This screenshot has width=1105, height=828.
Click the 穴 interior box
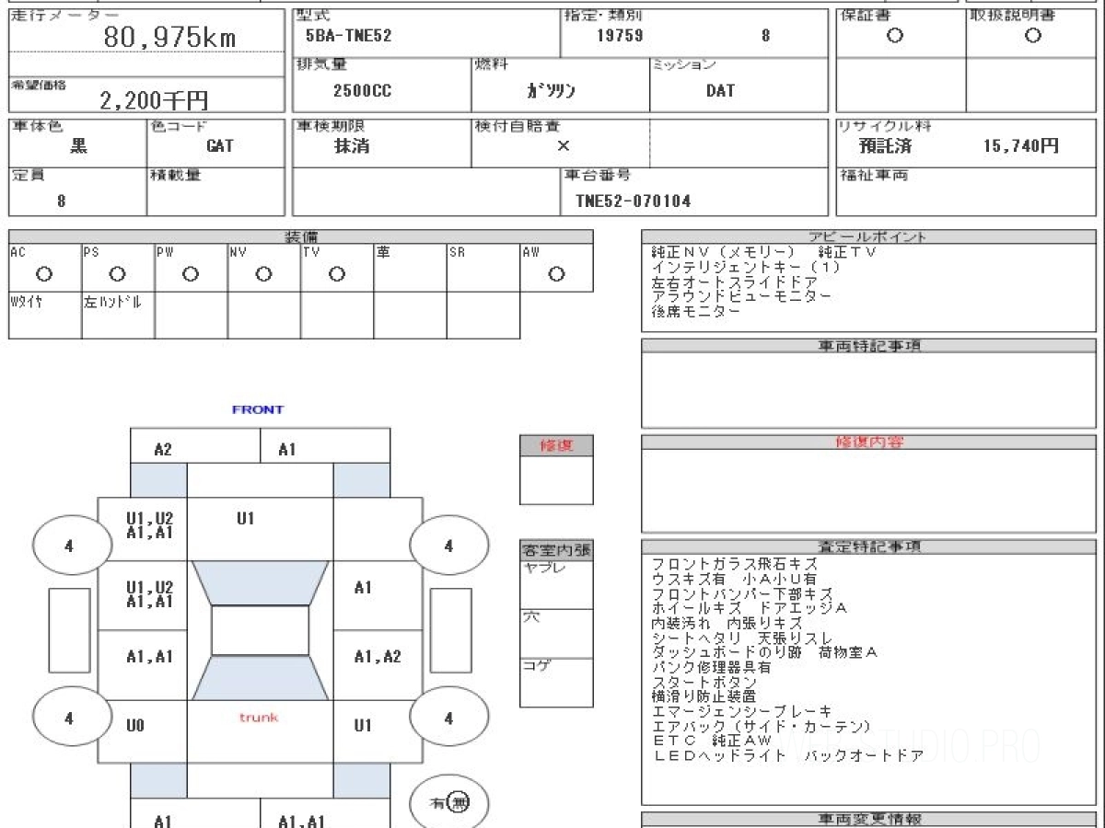pos(556,633)
